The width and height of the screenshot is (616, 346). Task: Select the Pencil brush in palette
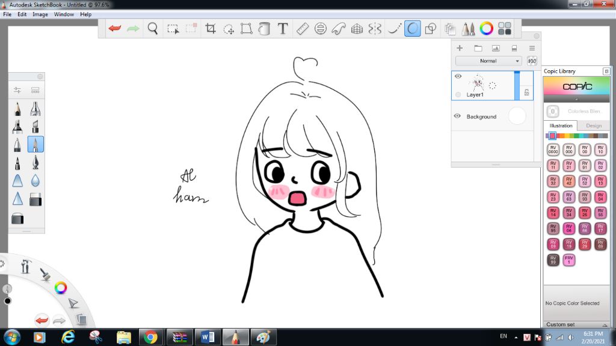point(17,109)
